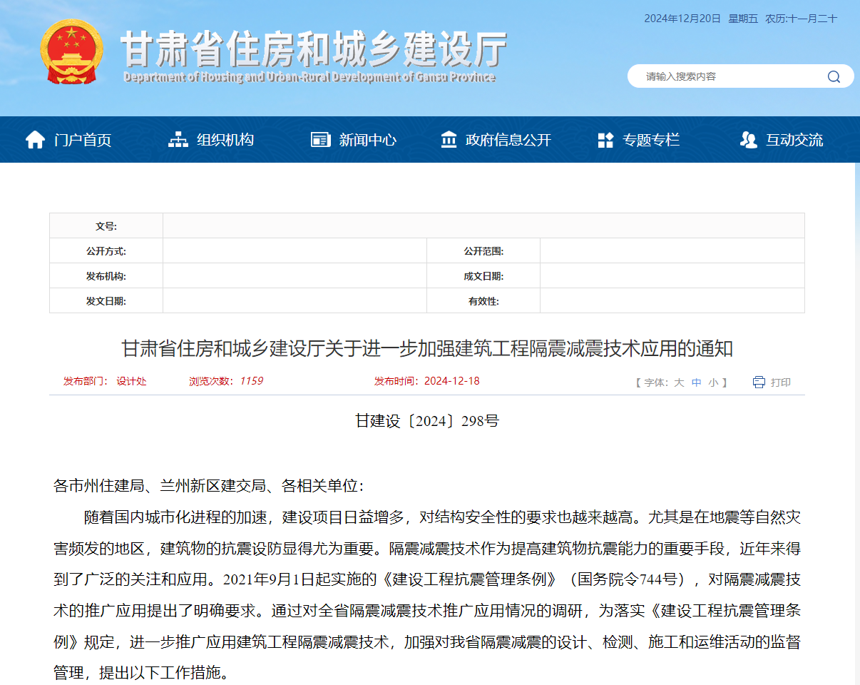Focus the 请输入搜索内容 search field
The height and width of the screenshot is (685, 860).
point(727,76)
